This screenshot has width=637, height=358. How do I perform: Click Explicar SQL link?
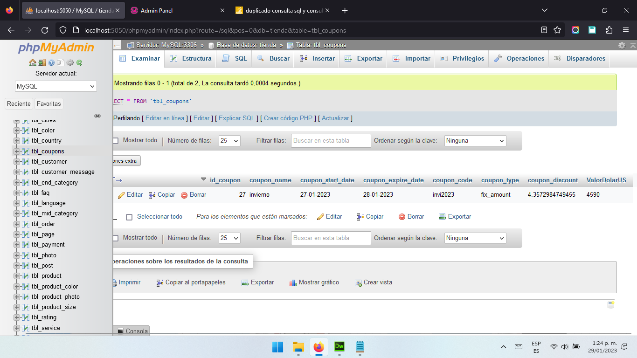click(x=236, y=118)
